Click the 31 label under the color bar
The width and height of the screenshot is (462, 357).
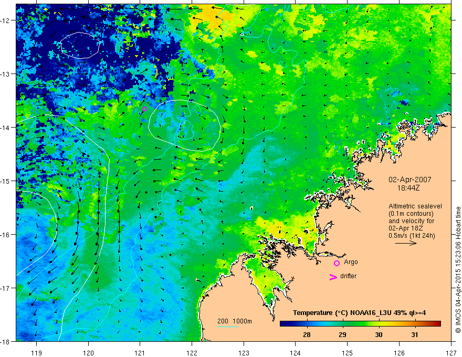point(415,334)
